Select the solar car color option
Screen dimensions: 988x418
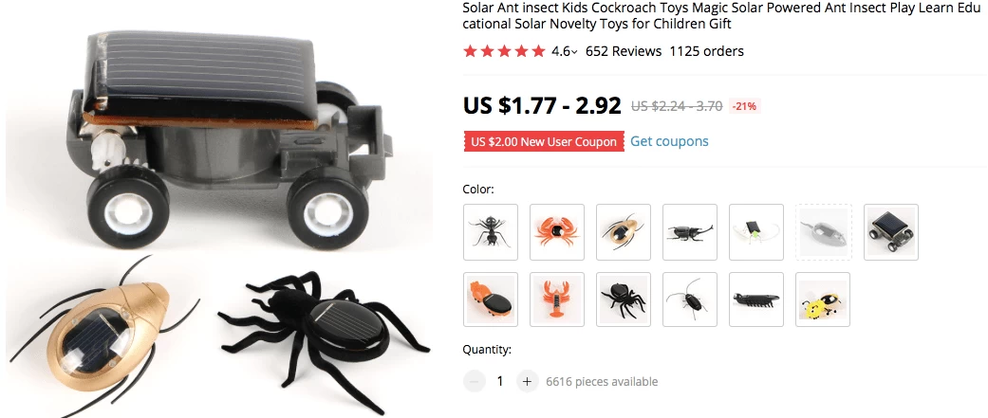(891, 231)
